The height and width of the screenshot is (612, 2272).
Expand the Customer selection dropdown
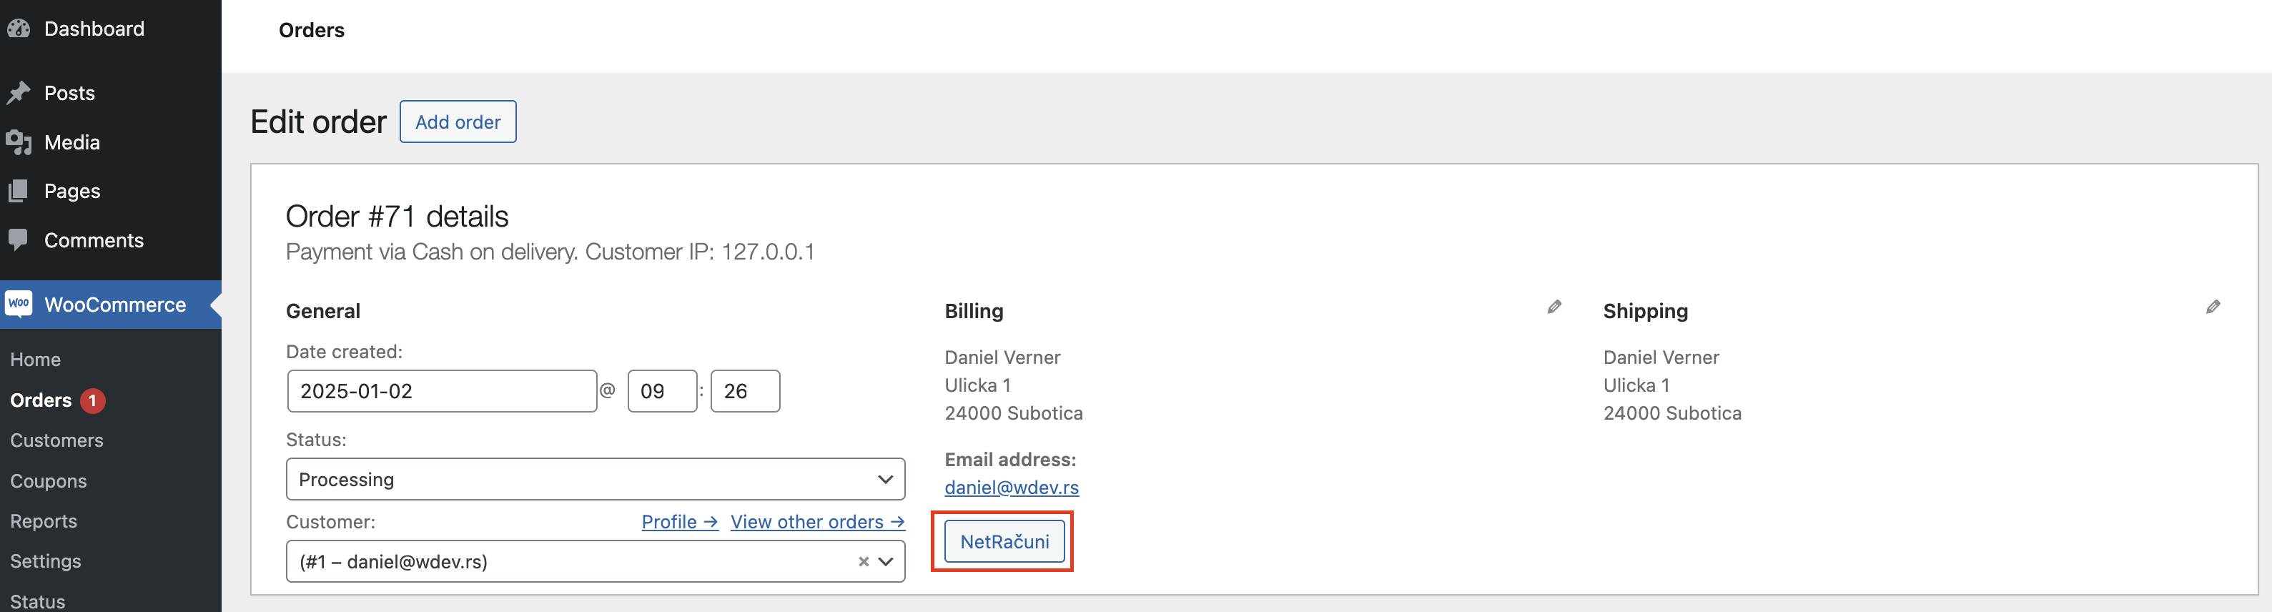[886, 562]
